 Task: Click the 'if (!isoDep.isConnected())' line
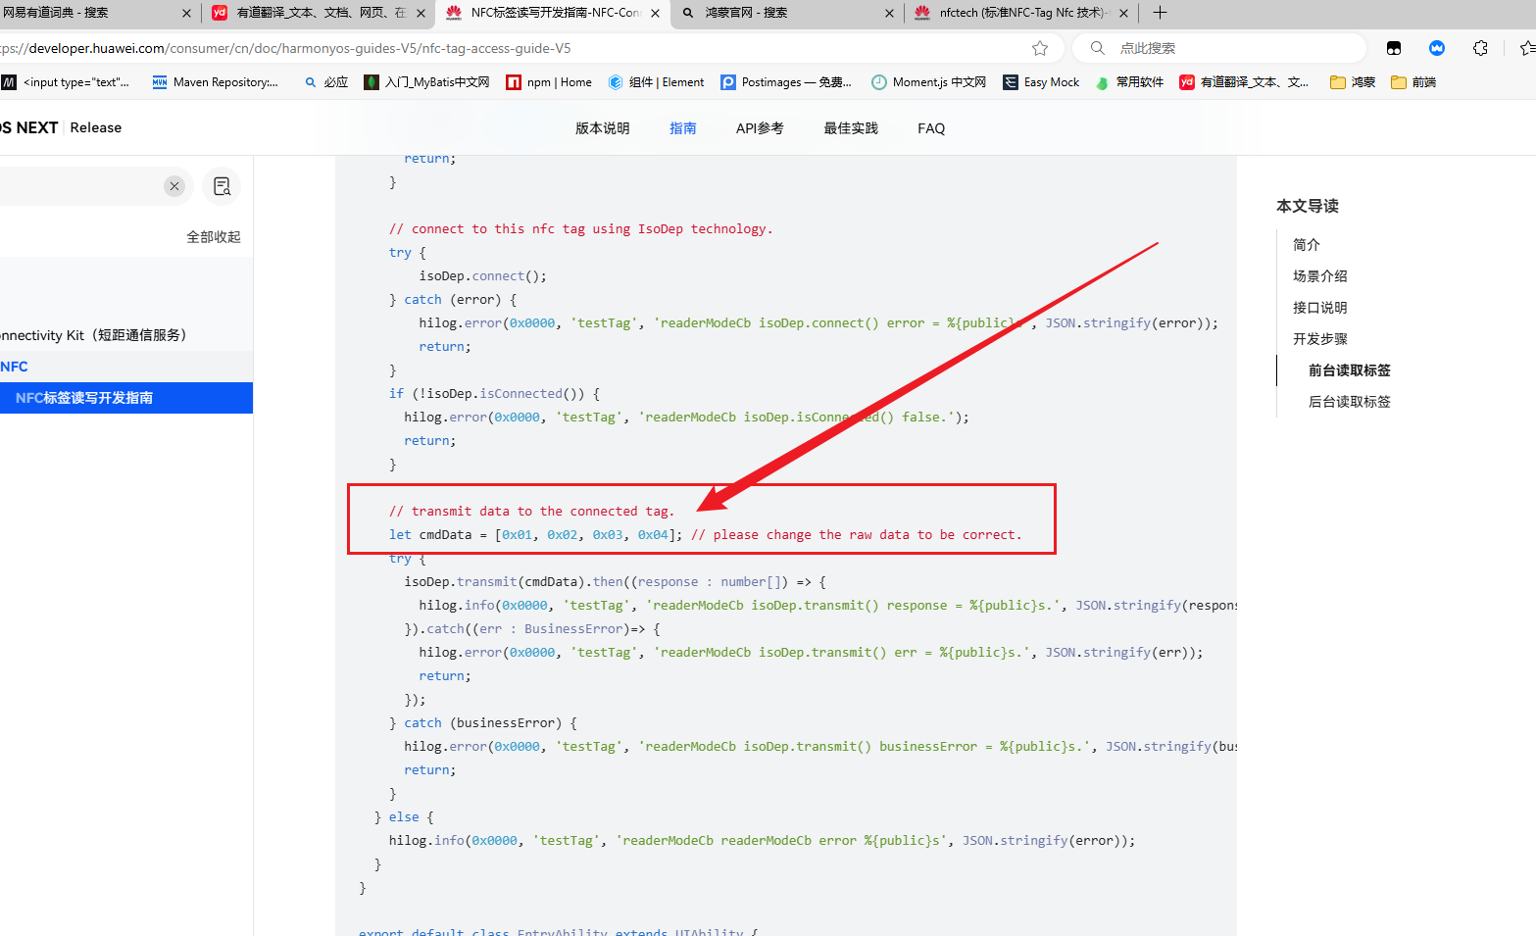pos(495,394)
